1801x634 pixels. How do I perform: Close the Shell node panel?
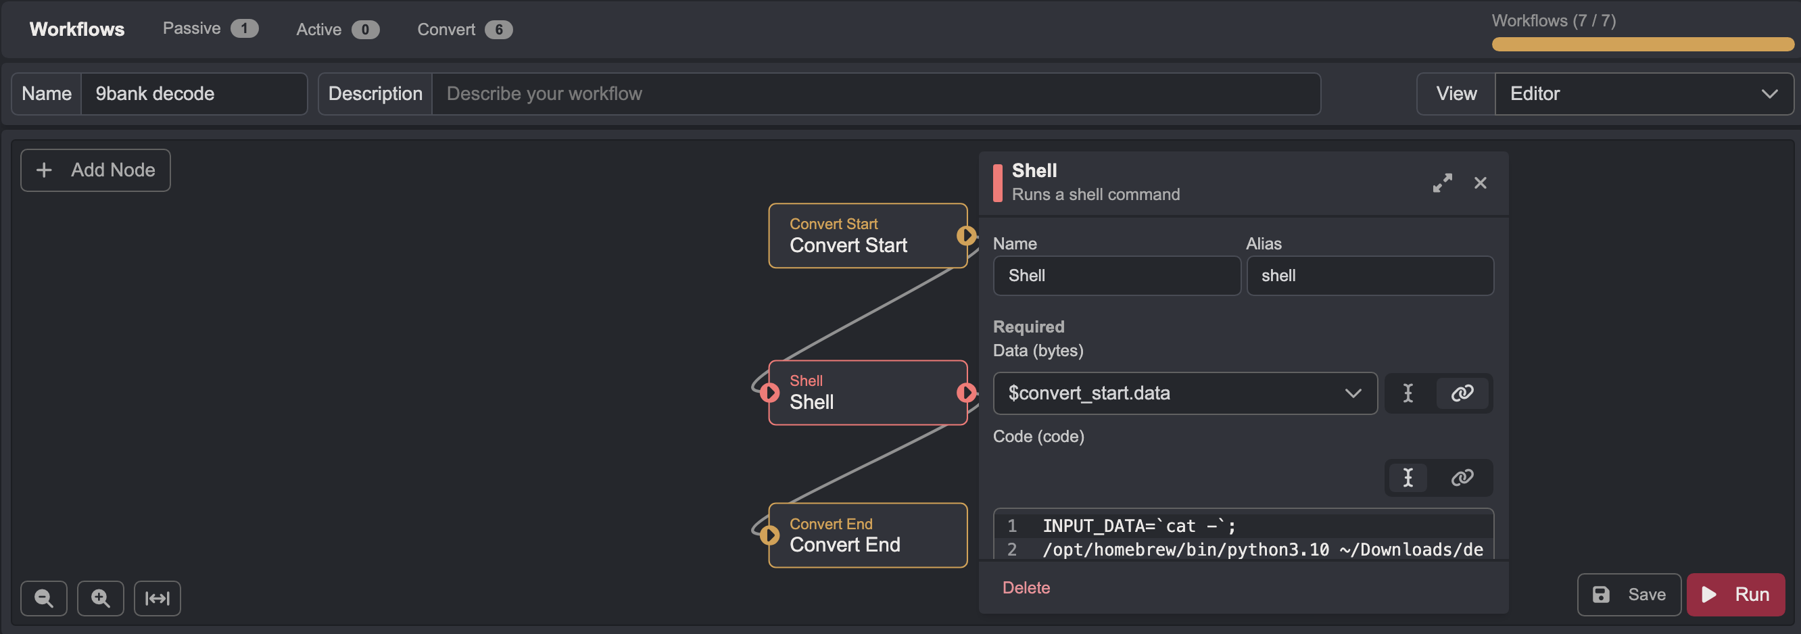pos(1480,183)
